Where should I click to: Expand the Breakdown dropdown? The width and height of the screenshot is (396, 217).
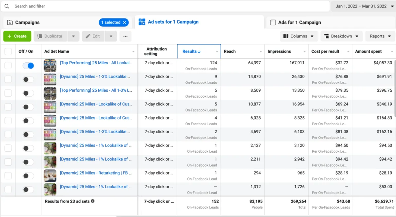(342, 36)
